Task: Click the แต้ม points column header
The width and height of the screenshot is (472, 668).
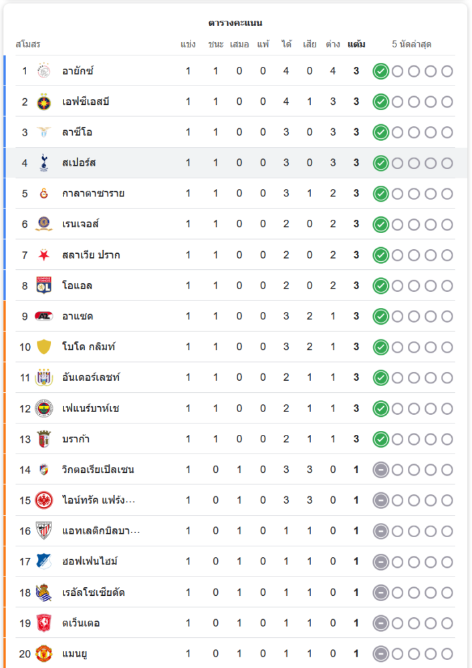Action: tap(356, 44)
